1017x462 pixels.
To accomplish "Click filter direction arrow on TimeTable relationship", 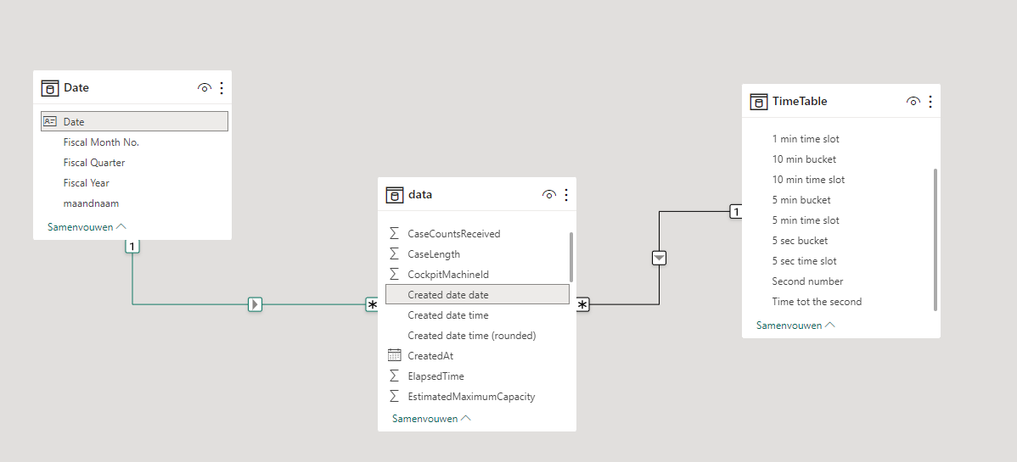I will click(x=659, y=258).
